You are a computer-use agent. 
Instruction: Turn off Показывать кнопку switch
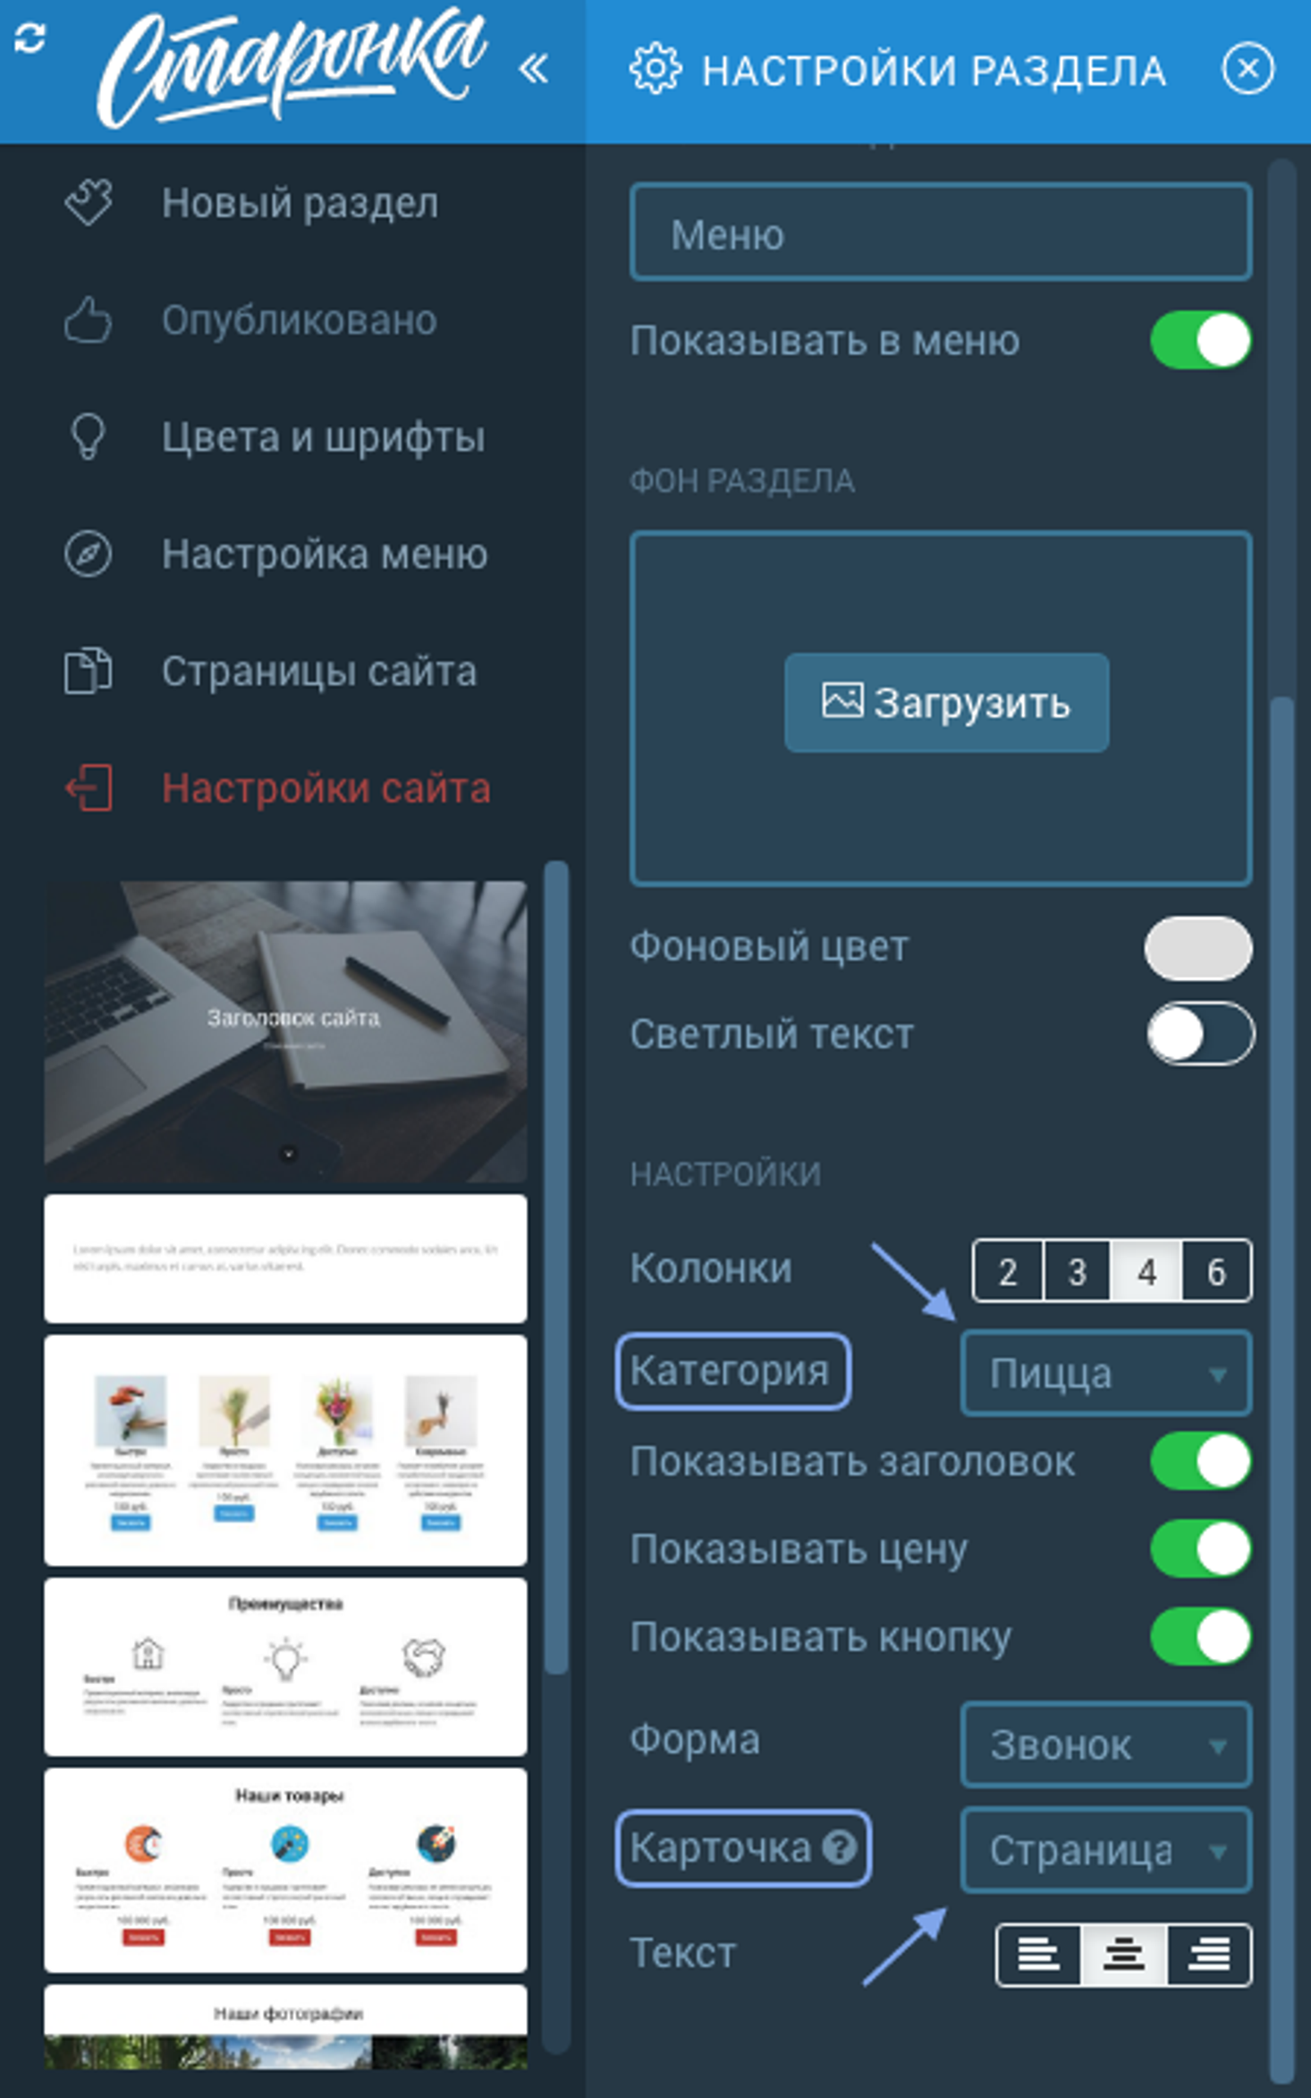point(1200,1637)
